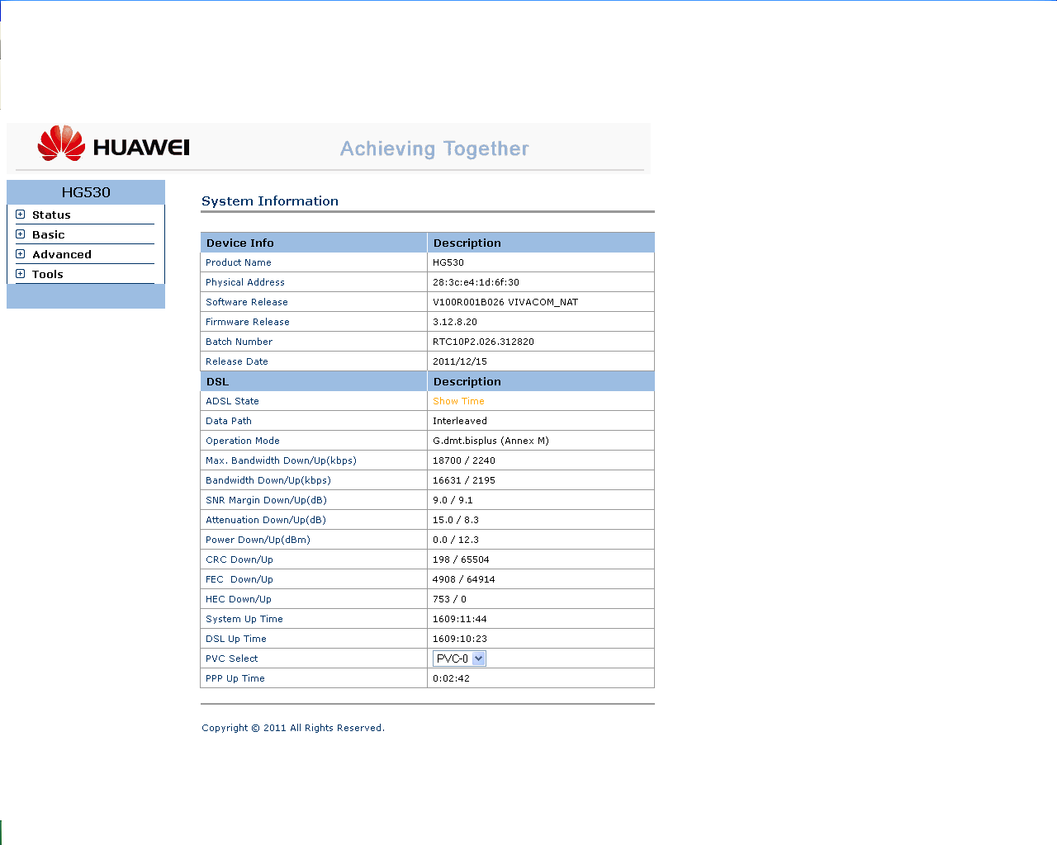Screen dimensions: 1057x845
Task: Select Power Down/Up(dBm) label
Action: (x=258, y=540)
